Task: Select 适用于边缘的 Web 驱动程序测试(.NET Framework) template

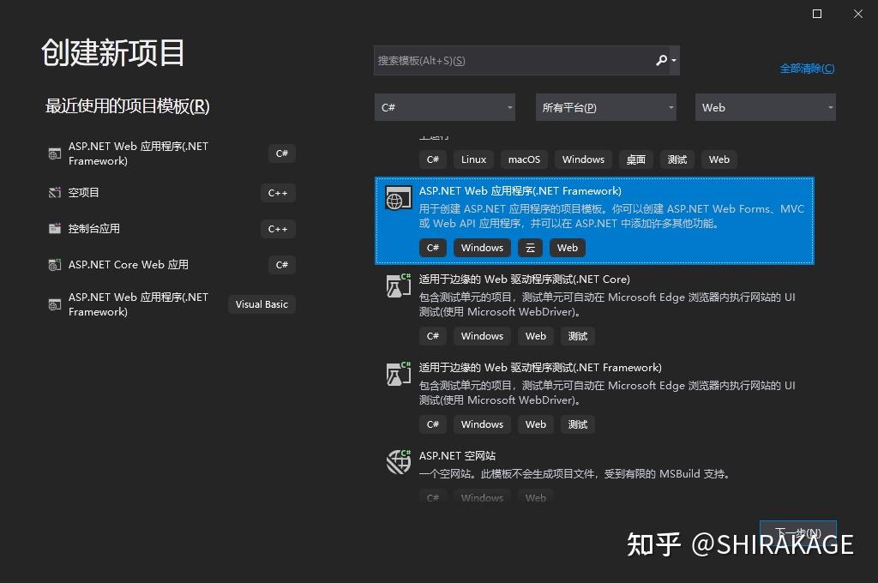Action: (594, 396)
